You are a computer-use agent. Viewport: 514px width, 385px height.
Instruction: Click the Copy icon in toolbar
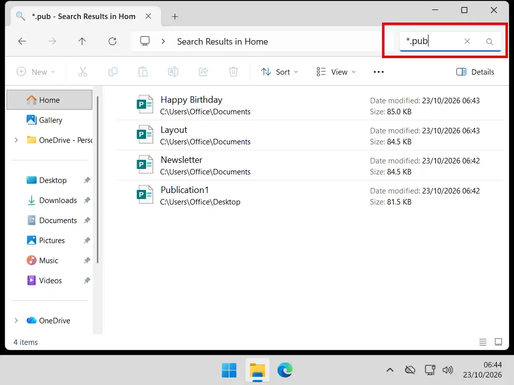point(113,72)
